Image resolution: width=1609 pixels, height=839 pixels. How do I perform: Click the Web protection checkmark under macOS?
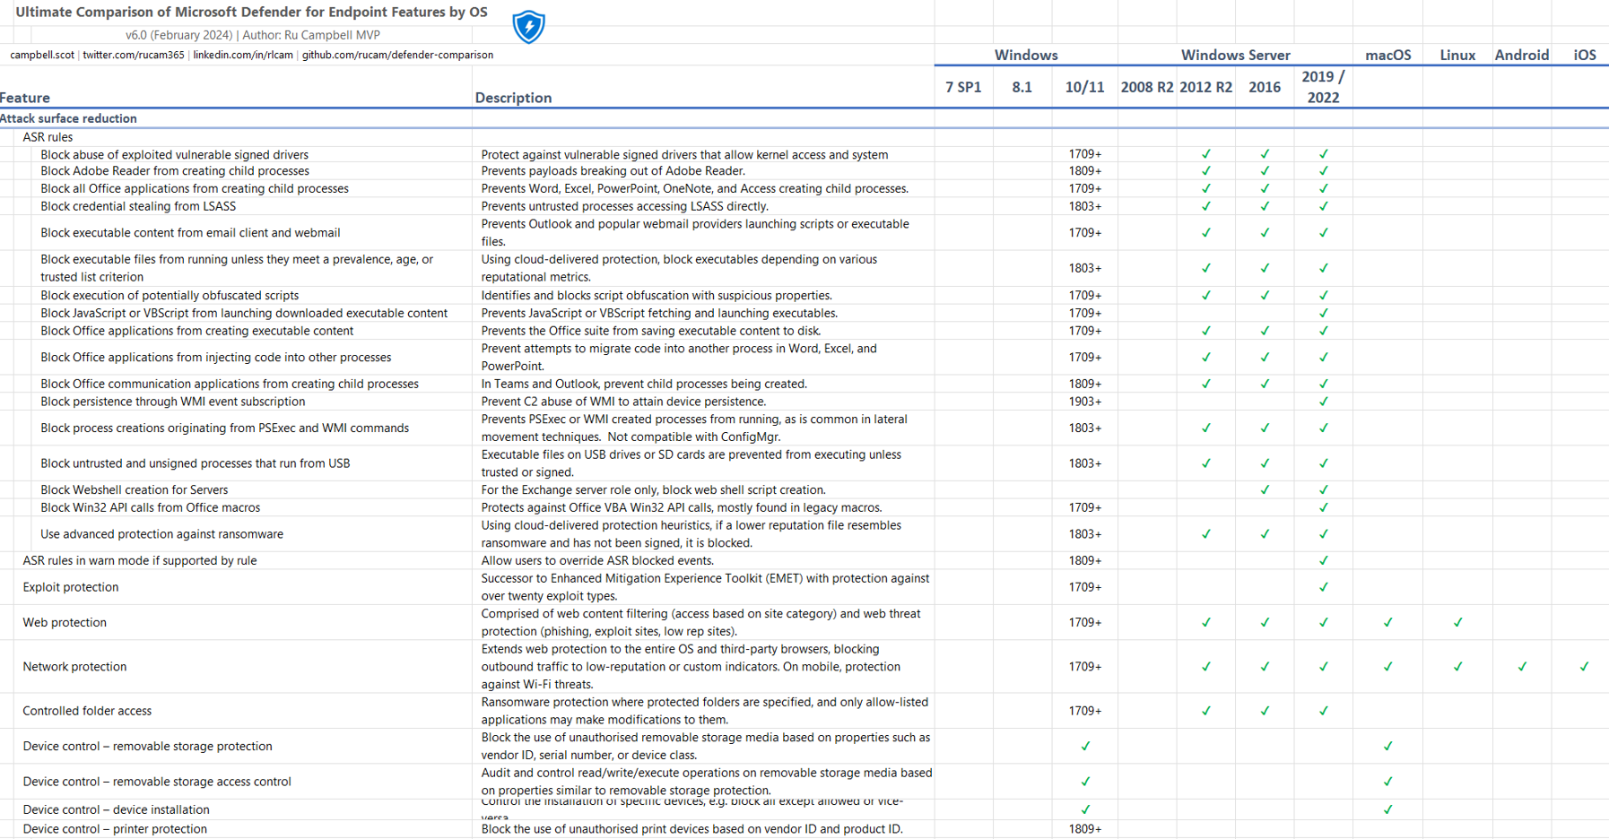1387,622
